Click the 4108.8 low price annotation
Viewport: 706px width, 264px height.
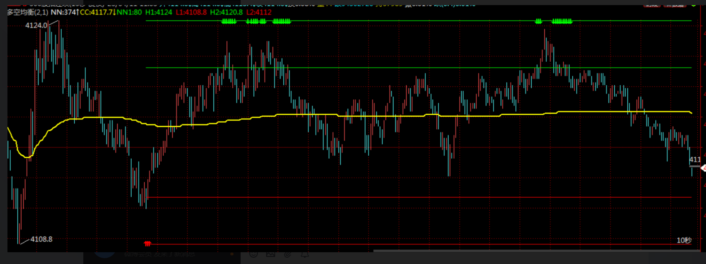click(x=41, y=239)
